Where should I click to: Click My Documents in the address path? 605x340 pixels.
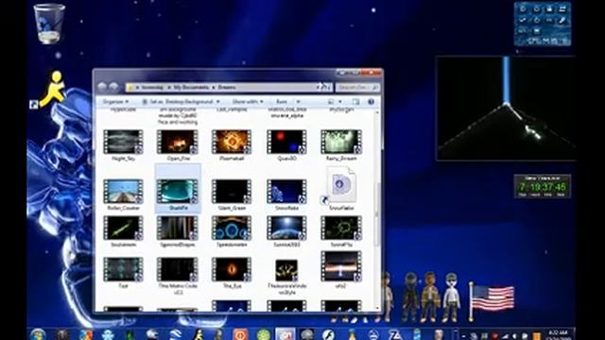pos(191,88)
